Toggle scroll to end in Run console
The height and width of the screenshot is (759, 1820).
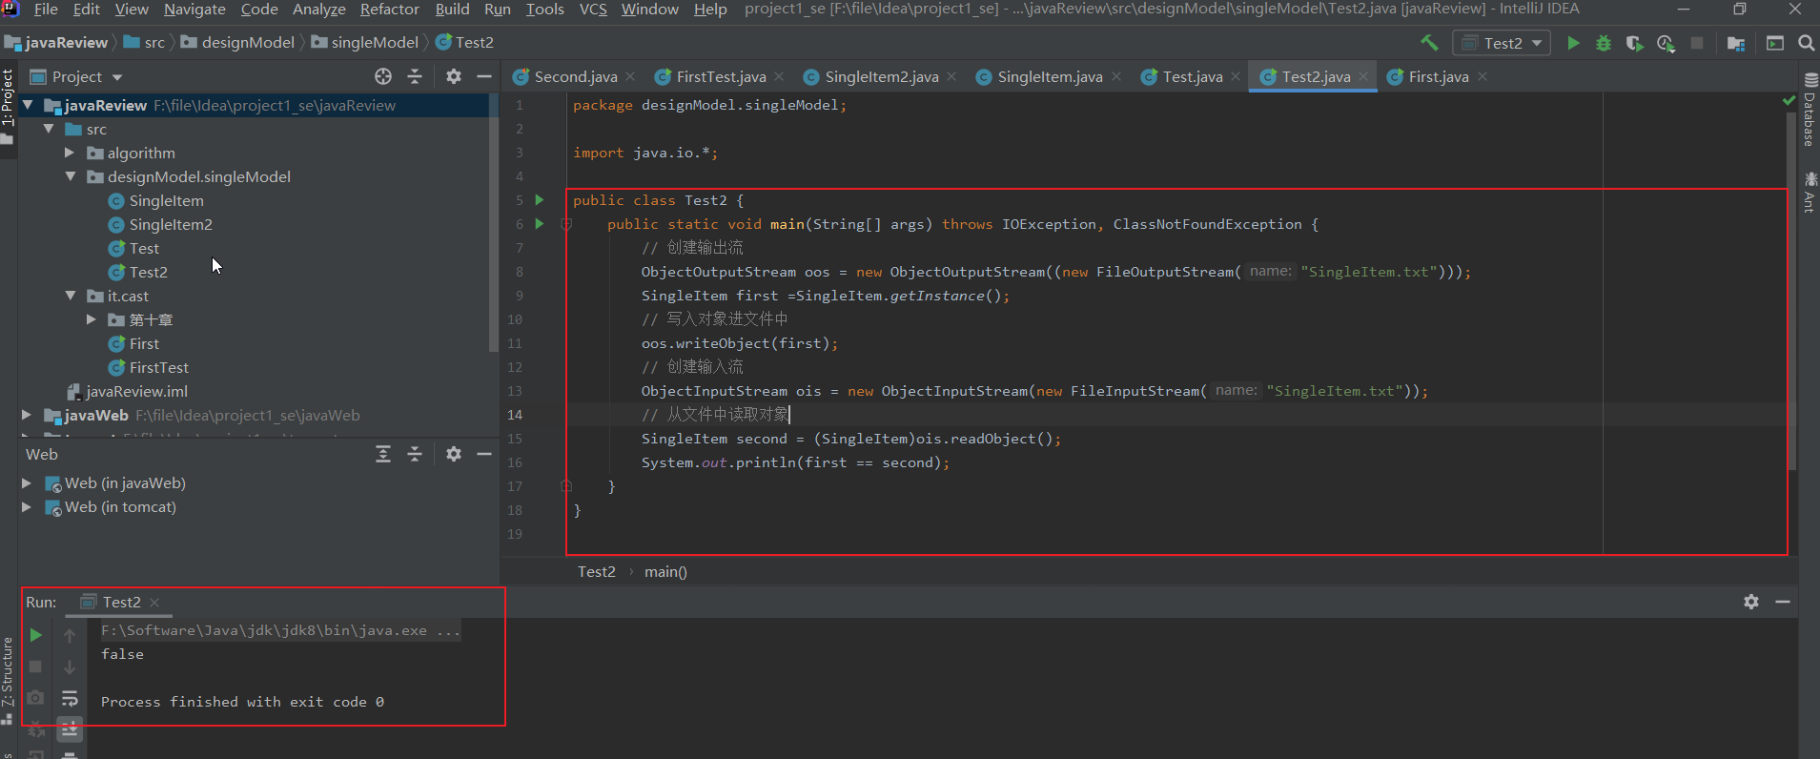[x=70, y=729]
